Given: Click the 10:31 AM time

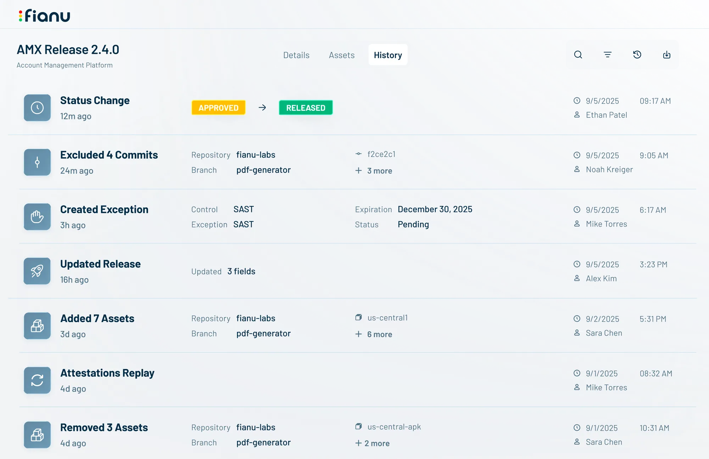Looking at the screenshot, I should pos(654,428).
